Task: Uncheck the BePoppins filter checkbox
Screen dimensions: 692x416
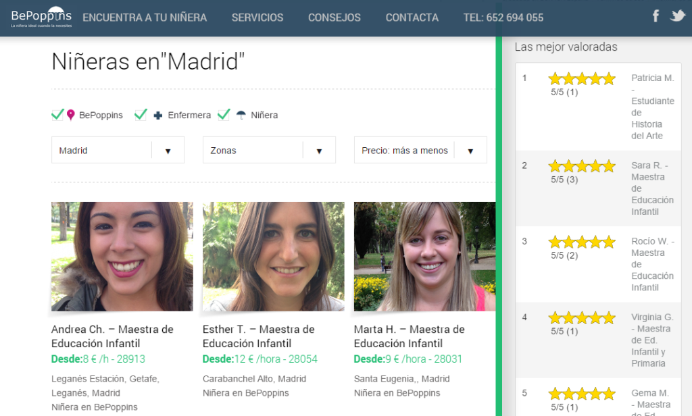Action: 57,115
